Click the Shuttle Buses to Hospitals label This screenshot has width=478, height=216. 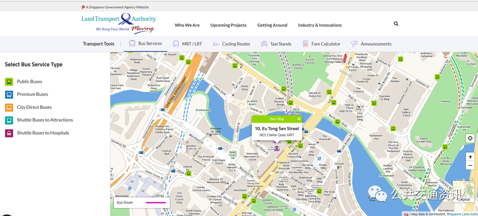tap(43, 133)
